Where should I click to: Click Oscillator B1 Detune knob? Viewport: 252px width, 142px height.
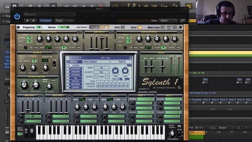coord(57,39)
